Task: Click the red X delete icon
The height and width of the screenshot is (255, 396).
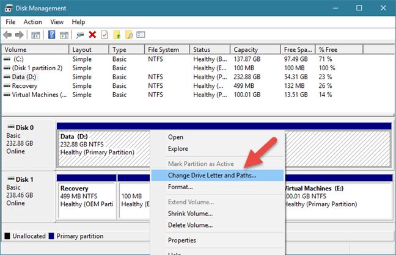Action: point(92,35)
